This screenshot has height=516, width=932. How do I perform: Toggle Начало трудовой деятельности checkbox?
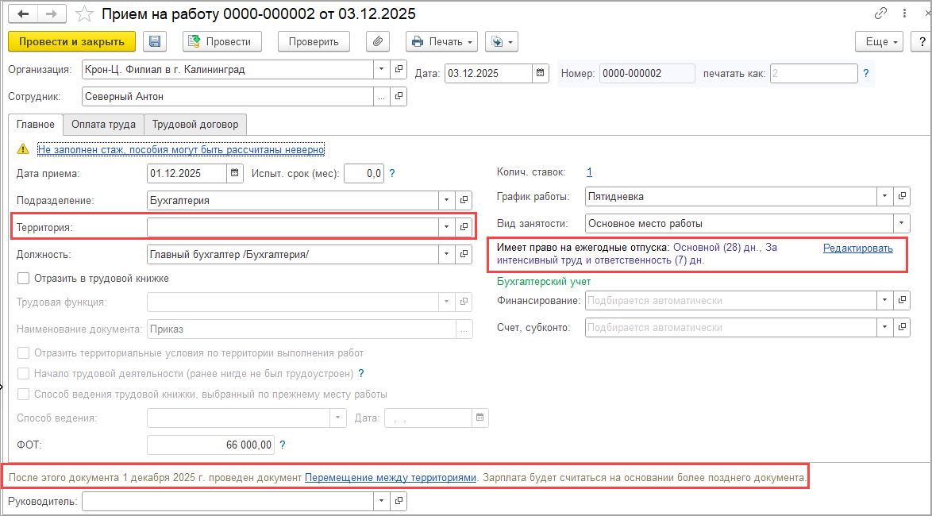coord(24,373)
